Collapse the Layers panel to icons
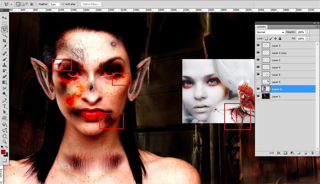 pyautogui.click(x=315, y=23)
